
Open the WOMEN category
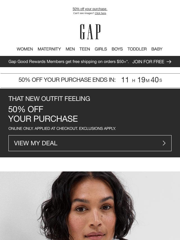coord(25,49)
